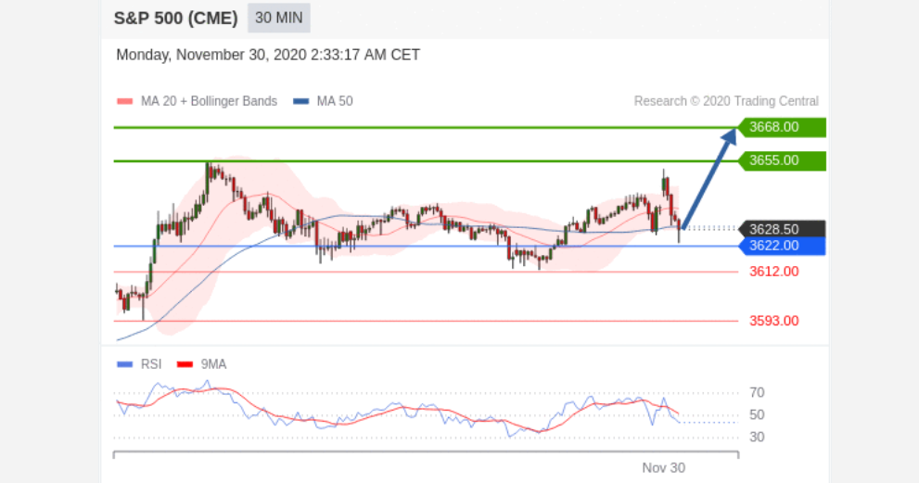This screenshot has width=919, height=483.
Task: Click the MA 50 legend label
Action: [x=335, y=101]
